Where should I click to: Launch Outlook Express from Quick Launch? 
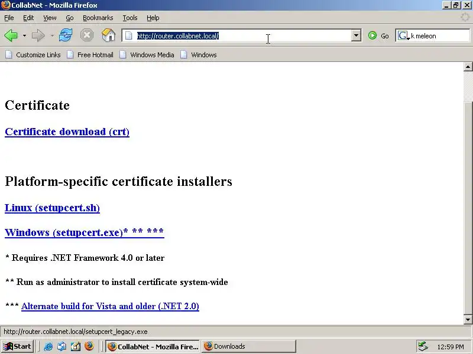(x=61, y=346)
